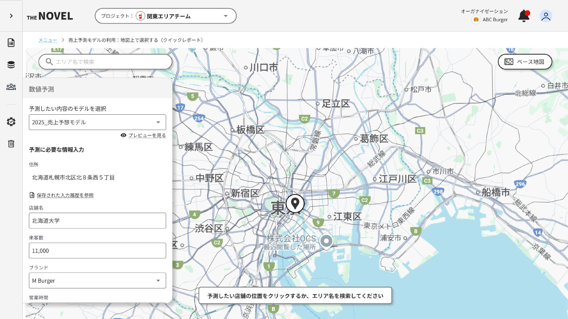Screen dimensions: 568x319
Task: Open 保存された入力履歴を参照 history link
Action: 65,195
